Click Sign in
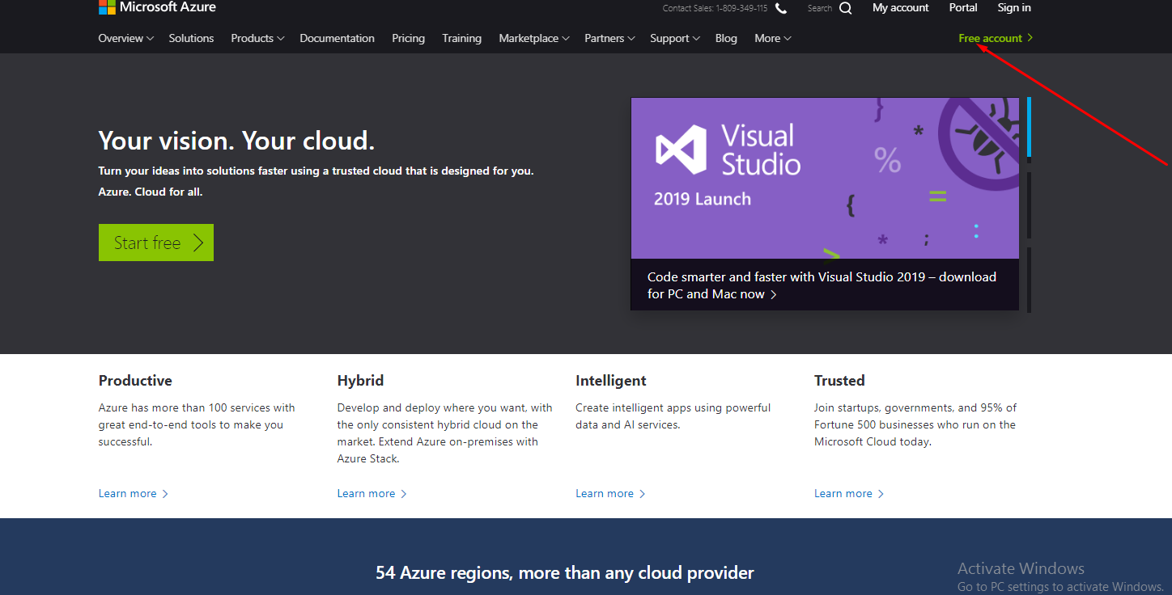Screen dimensions: 1172x595 [1014, 7]
